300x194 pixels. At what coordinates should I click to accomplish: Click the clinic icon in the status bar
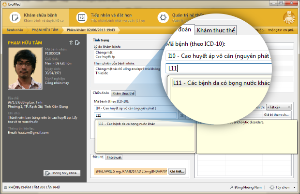point(5,187)
